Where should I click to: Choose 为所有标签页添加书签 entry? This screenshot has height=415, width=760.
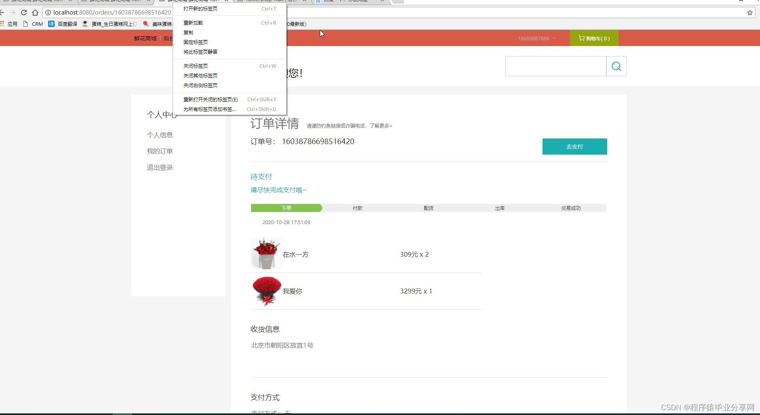click(x=230, y=109)
